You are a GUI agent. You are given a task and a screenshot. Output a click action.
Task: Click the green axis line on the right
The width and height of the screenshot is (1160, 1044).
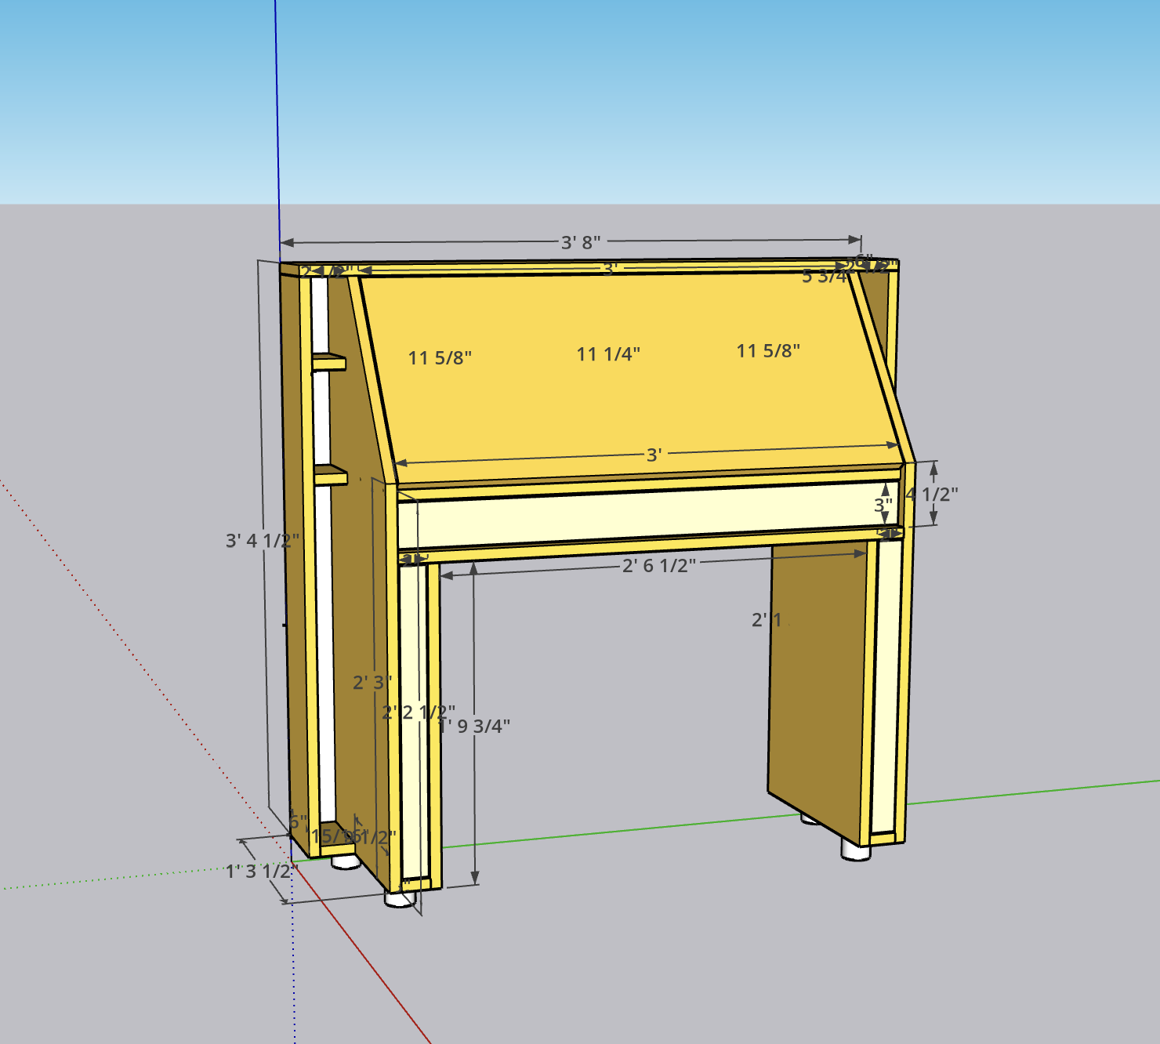1035,792
